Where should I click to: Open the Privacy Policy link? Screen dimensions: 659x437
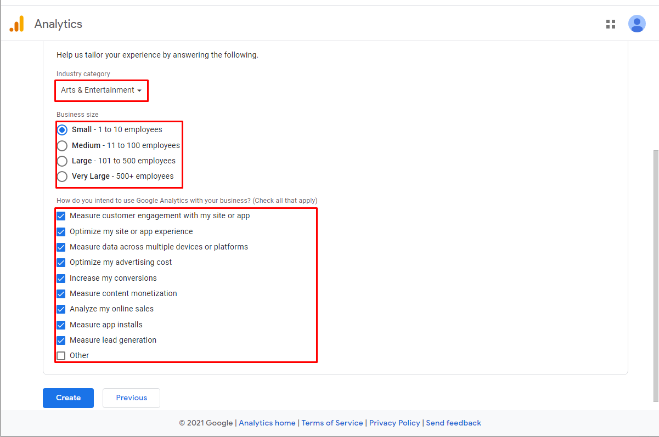click(395, 423)
